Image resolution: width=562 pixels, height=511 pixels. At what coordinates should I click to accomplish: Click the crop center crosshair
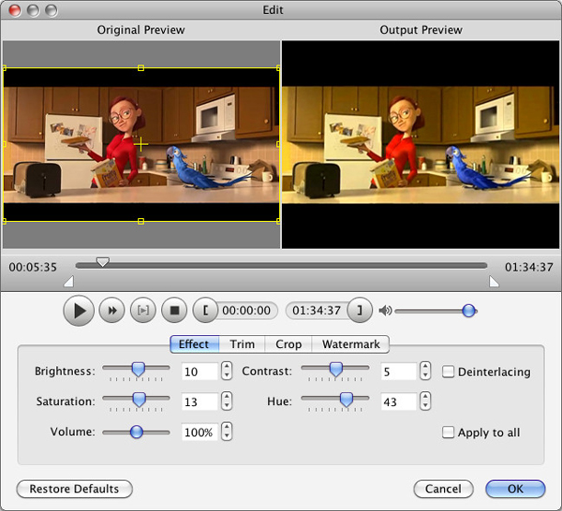pyautogui.click(x=140, y=144)
